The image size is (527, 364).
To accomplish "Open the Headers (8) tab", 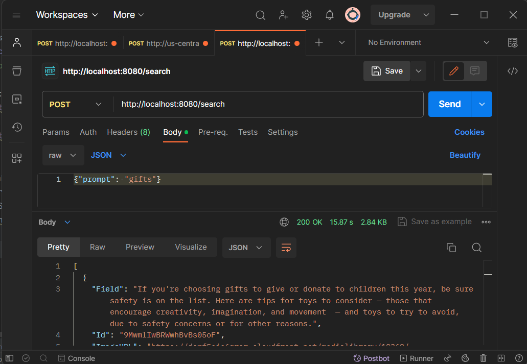I will pos(128,132).
